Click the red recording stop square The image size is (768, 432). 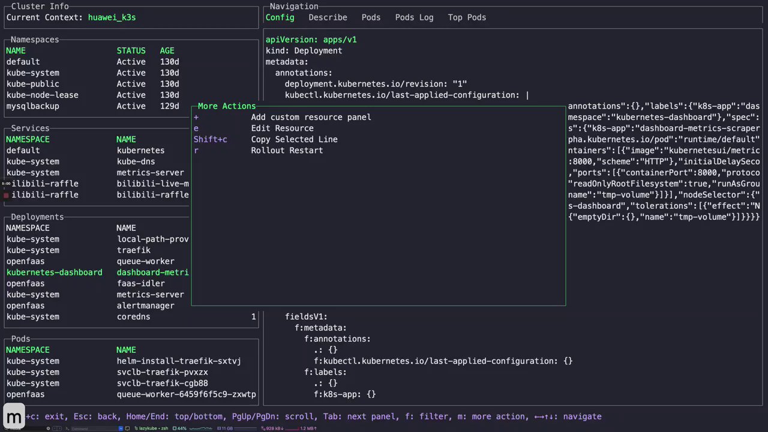click(6, 195)
